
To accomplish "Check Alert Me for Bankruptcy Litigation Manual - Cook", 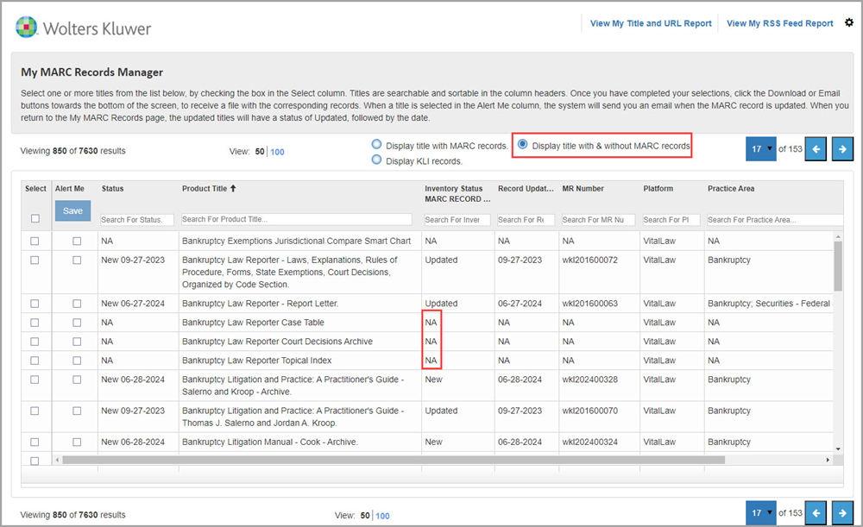I will coord(77,442).
